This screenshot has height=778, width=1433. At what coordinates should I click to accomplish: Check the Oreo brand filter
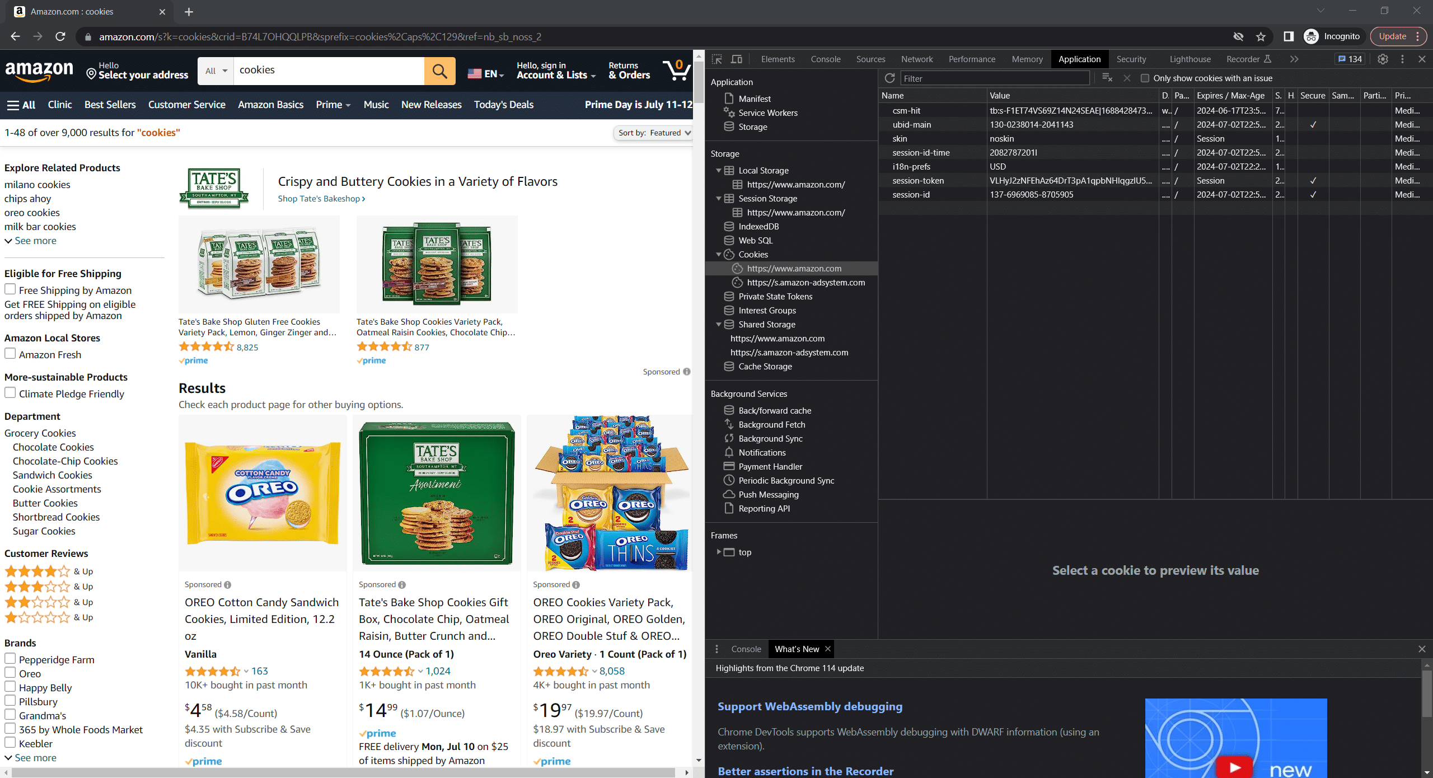[x=10, y=673]
